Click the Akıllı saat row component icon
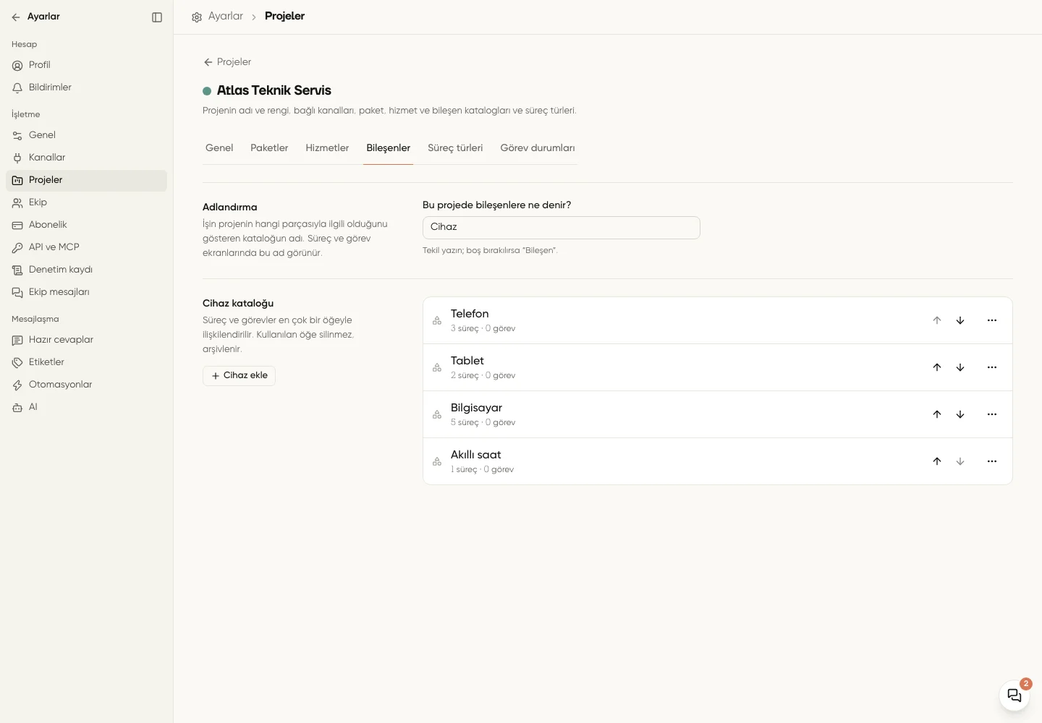Viewport: 1042px width, 723px height. (x=437, y=461)
